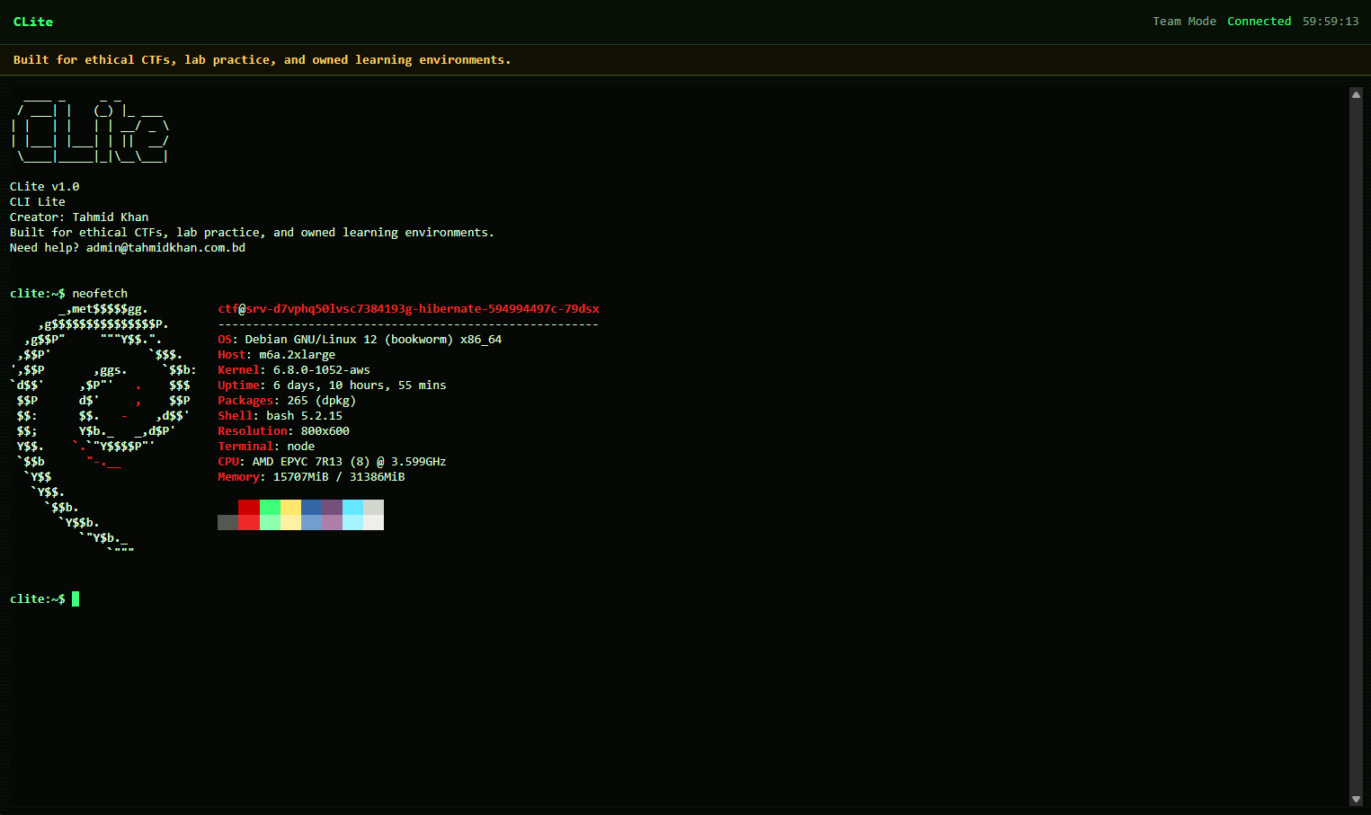This screenshot has height=815, width=1371.
Task: Click the Resolution: 800x600 line
Action: coord(283,431)
